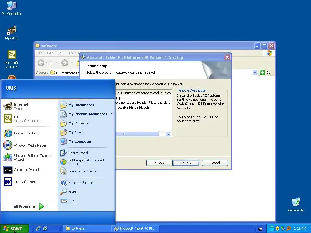Image resolution: width=311 pixels, height=233 pixels.
Task: Switch to software window on taskbar
Action: click(x=87, y=228)
